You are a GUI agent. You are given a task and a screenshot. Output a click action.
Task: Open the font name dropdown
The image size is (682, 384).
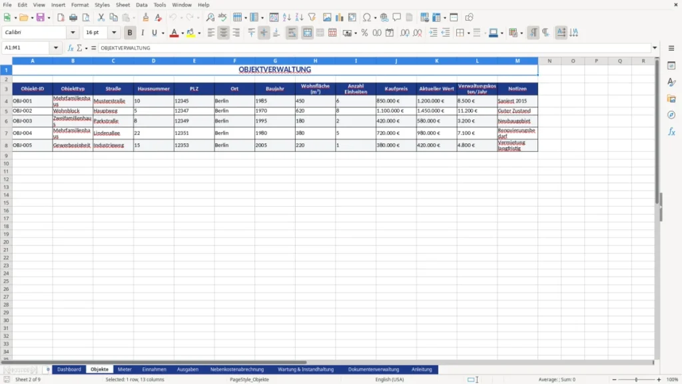(x=73, y=33)
